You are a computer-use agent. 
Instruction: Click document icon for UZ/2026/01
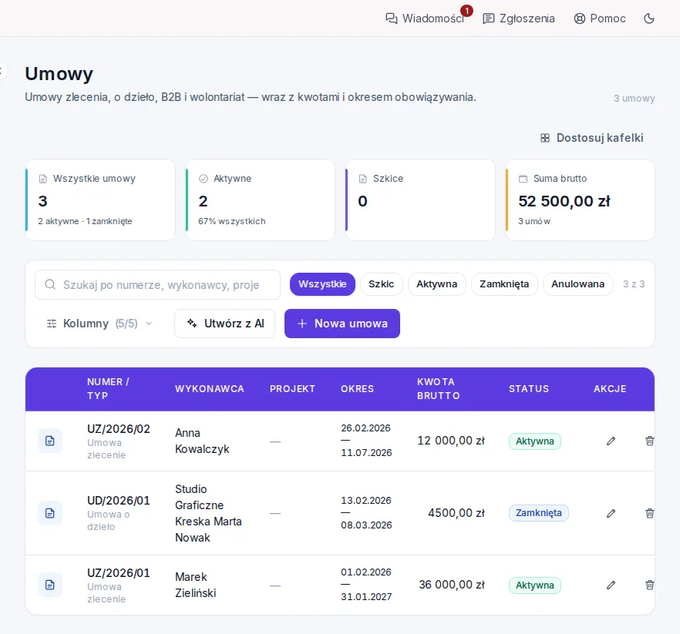tap(50, 585)
